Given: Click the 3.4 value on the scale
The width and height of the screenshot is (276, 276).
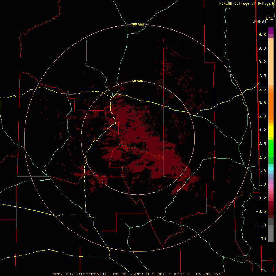Looking at the screenshot, I should tap(262, 143).
